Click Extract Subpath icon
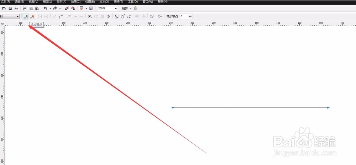 [102, 16]
